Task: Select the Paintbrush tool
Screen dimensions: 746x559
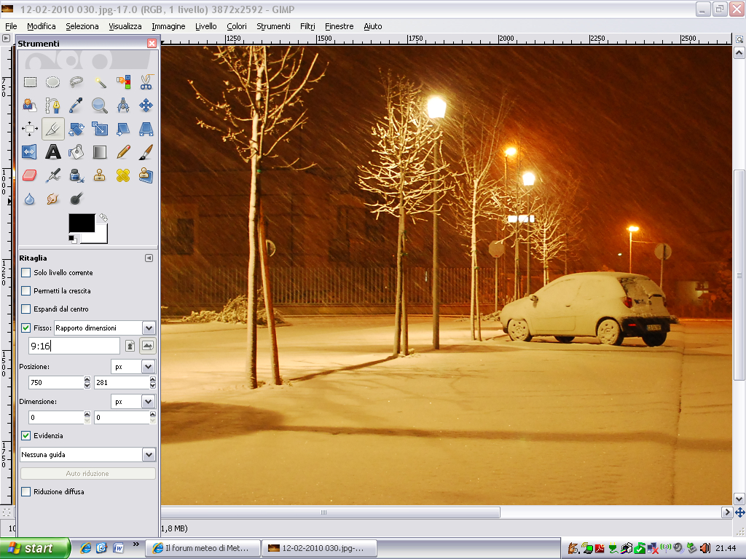Action: tap(146, 152)
